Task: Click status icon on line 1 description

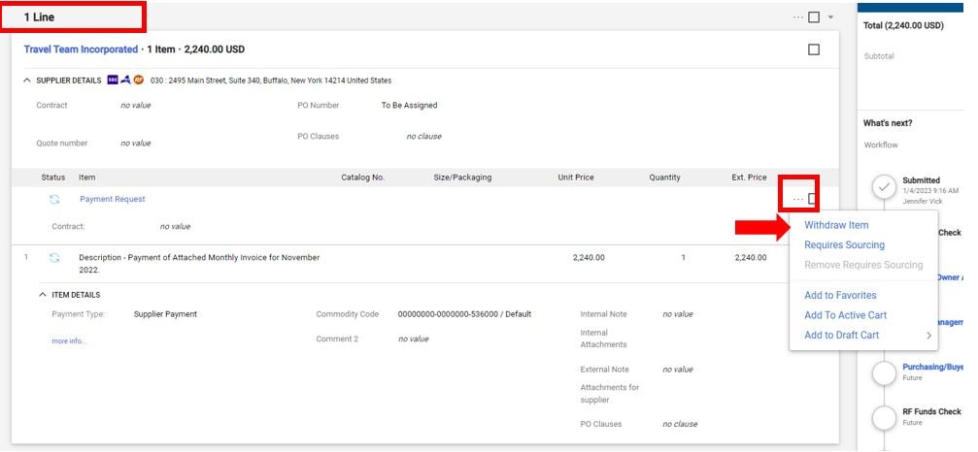Action: click(x=55, y=258)
